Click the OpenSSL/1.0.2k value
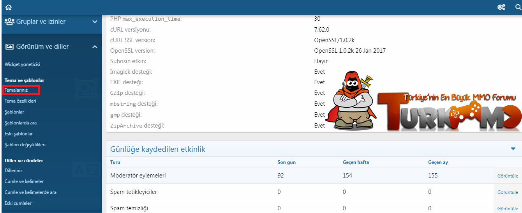The height and width of the screenshot is (213, 522). [334, 40]
